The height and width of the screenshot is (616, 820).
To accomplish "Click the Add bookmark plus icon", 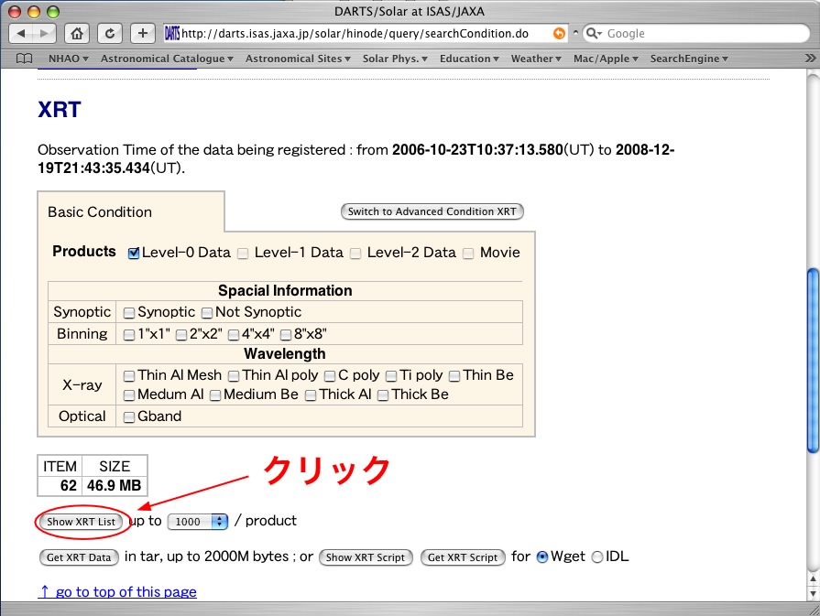I will tap(142, 33).
